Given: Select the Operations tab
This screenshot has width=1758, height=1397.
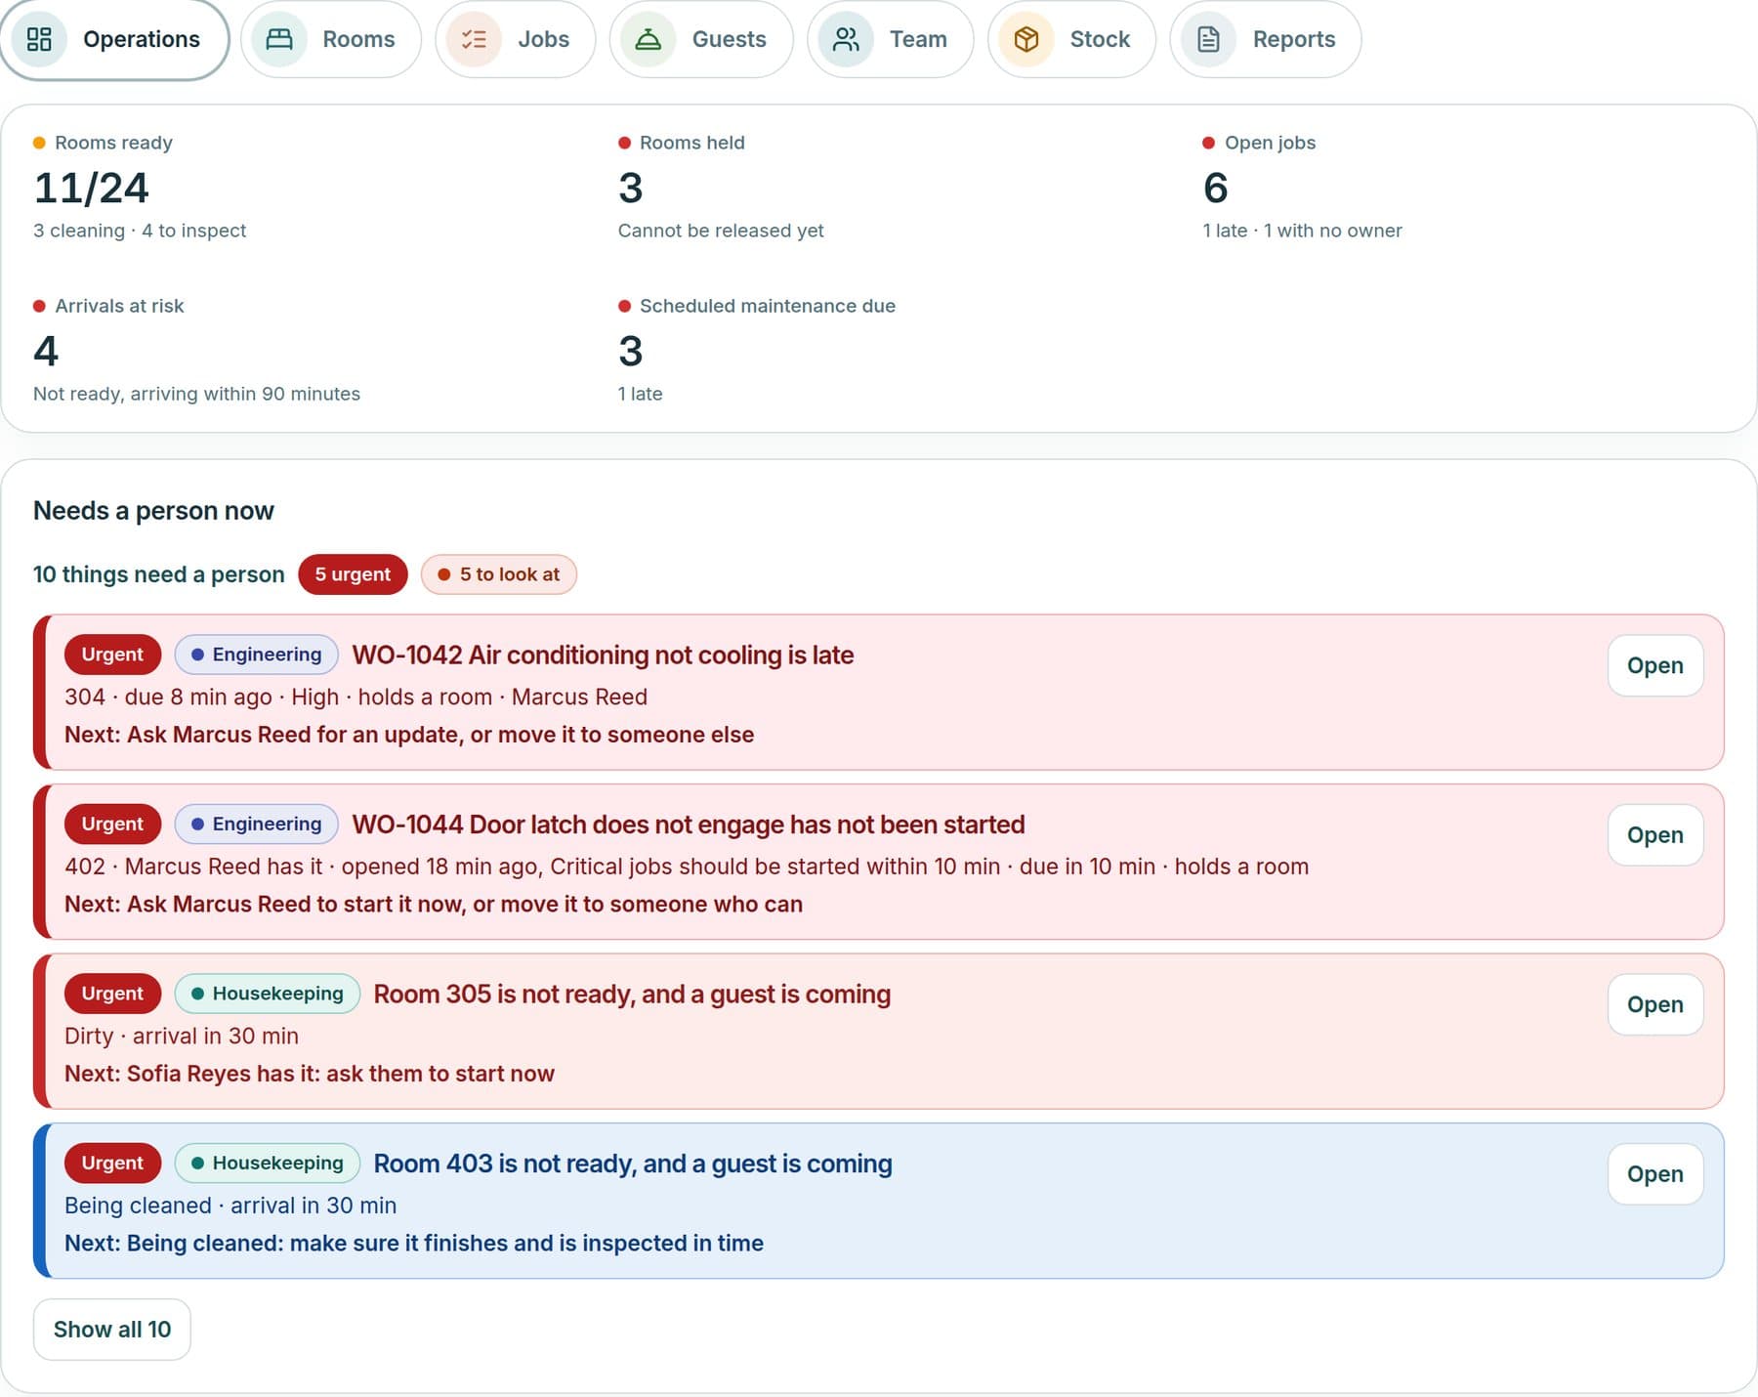Looking at the screenshot, I should (x=114, y=39).
